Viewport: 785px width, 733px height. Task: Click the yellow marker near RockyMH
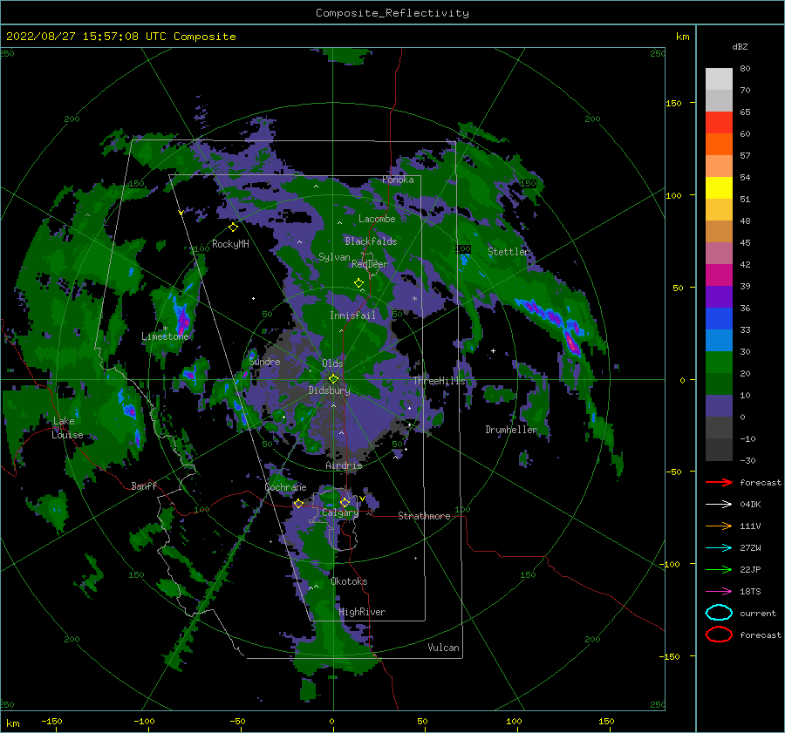[x=233, y=227]
